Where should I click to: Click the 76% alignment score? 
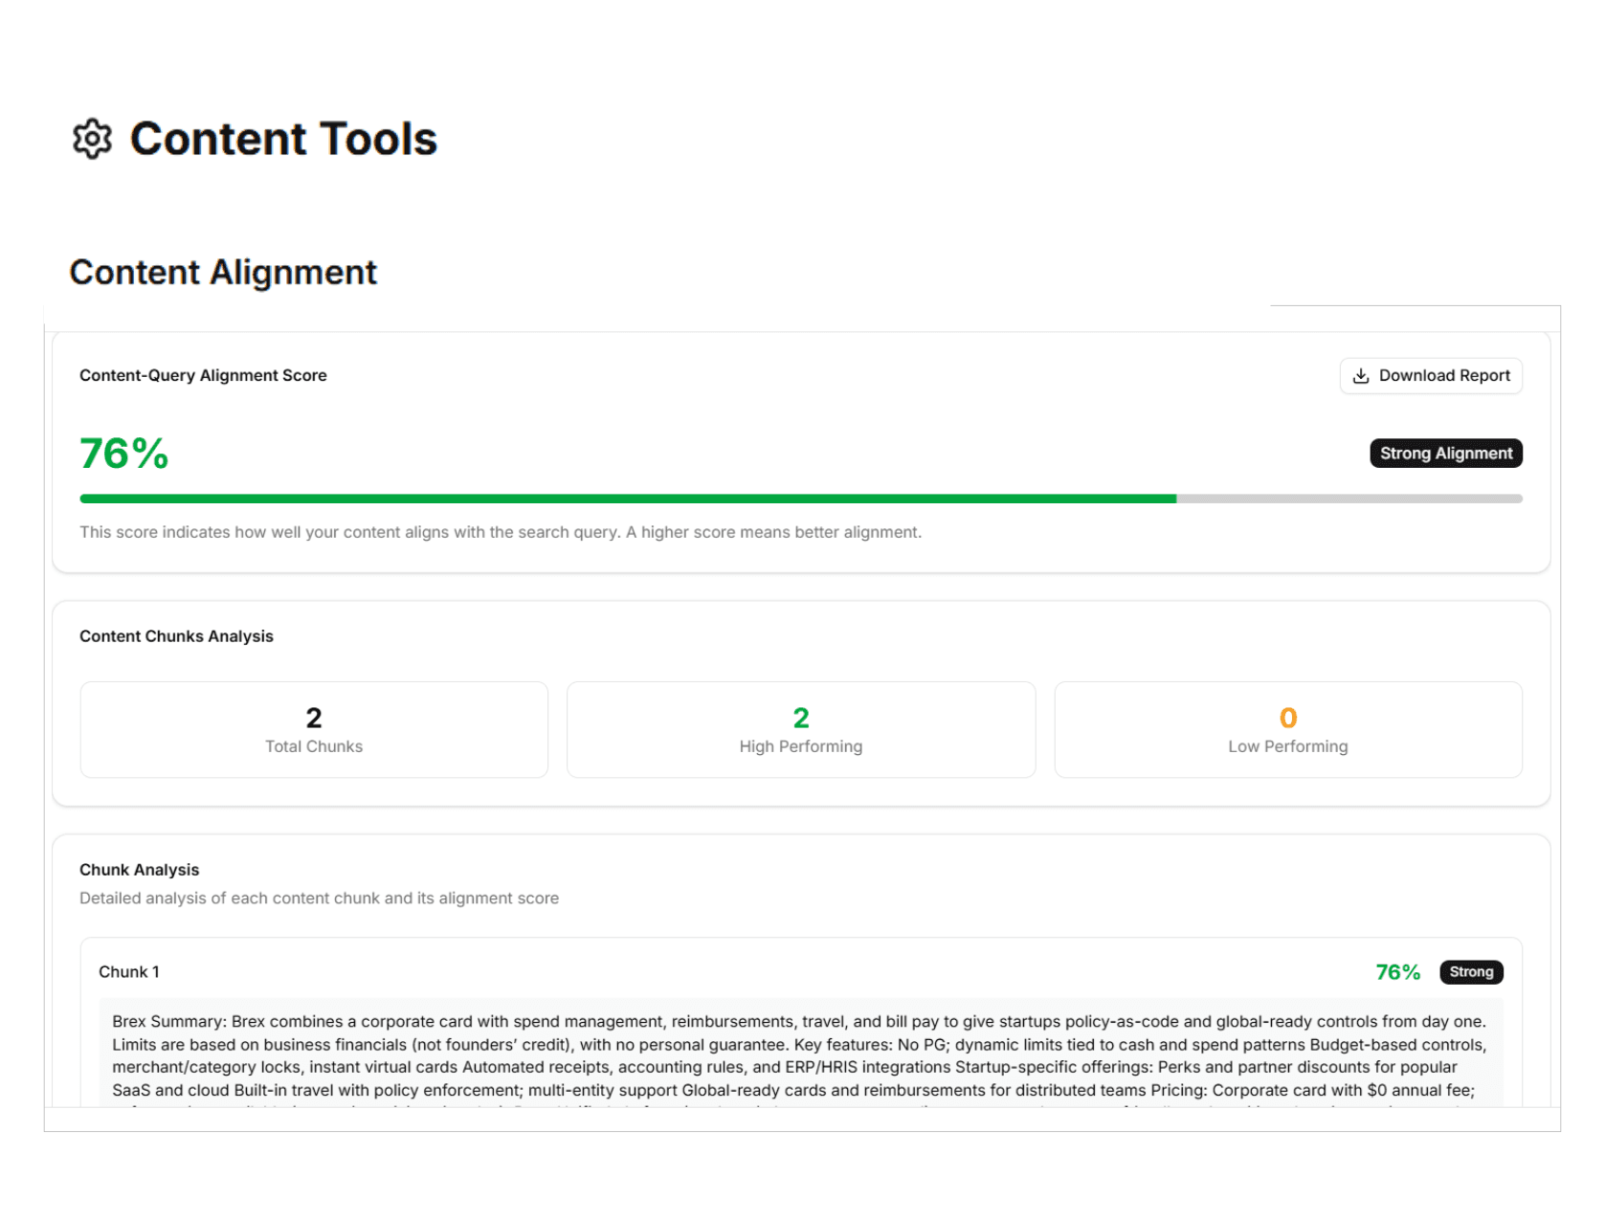[x=123, y=454]
